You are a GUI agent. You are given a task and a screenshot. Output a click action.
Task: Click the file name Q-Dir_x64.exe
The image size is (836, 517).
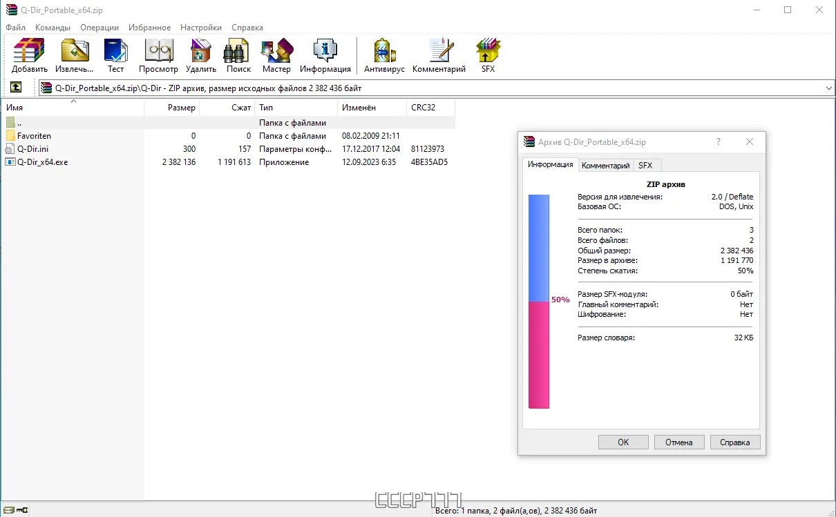click(43, 162)
